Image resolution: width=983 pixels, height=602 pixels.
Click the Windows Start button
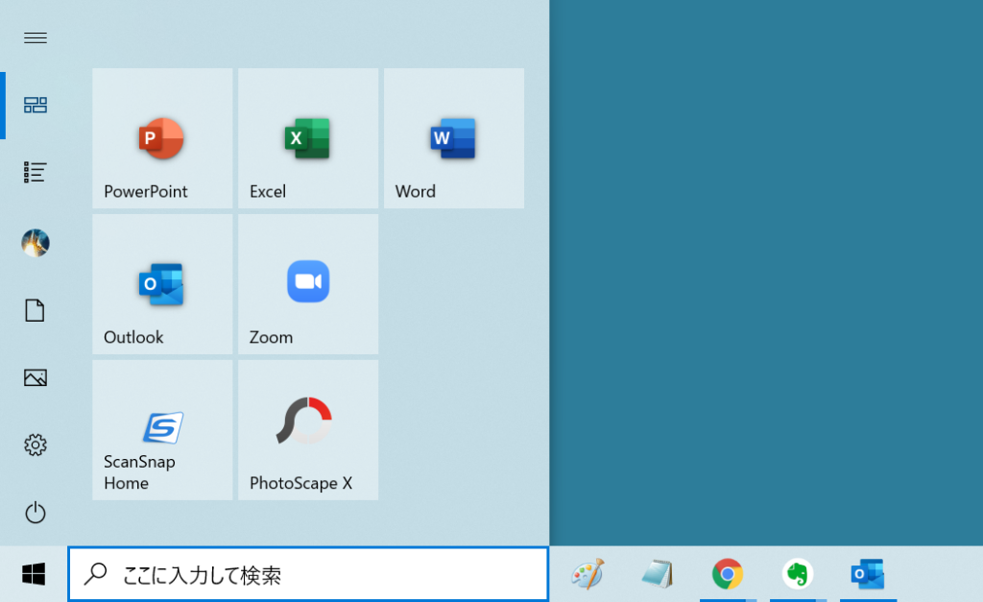coord(34,574)
